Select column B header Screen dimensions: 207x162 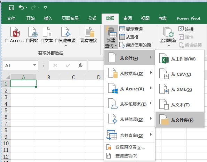49,77
